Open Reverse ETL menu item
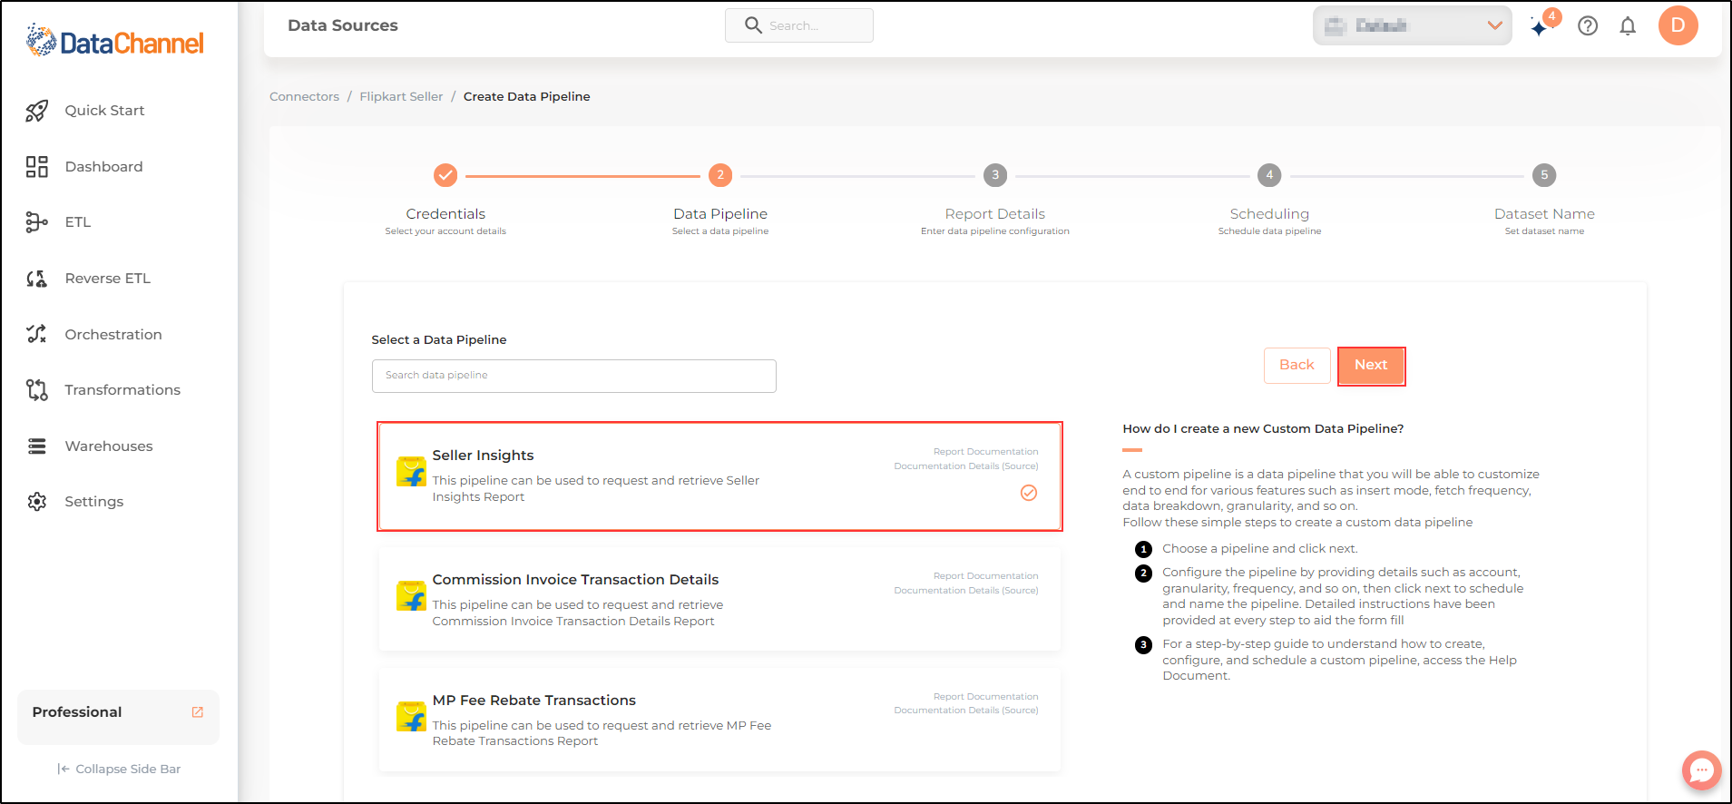Viewport: 1732px width, 804px height. [107, 279]
